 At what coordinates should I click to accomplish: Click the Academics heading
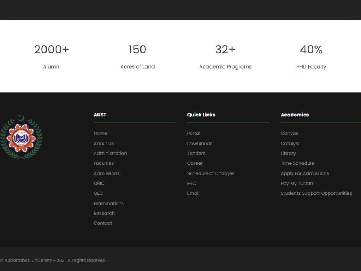click(295, 115)
